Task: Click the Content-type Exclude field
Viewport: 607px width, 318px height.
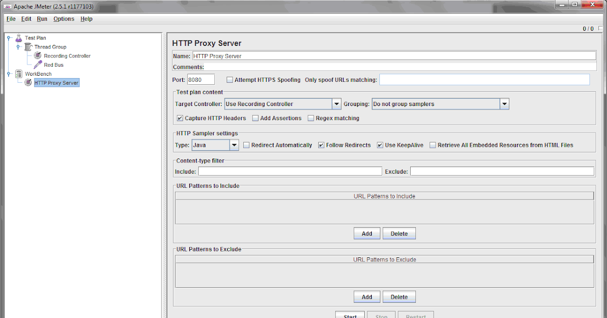Action: (x=502, y=172)
